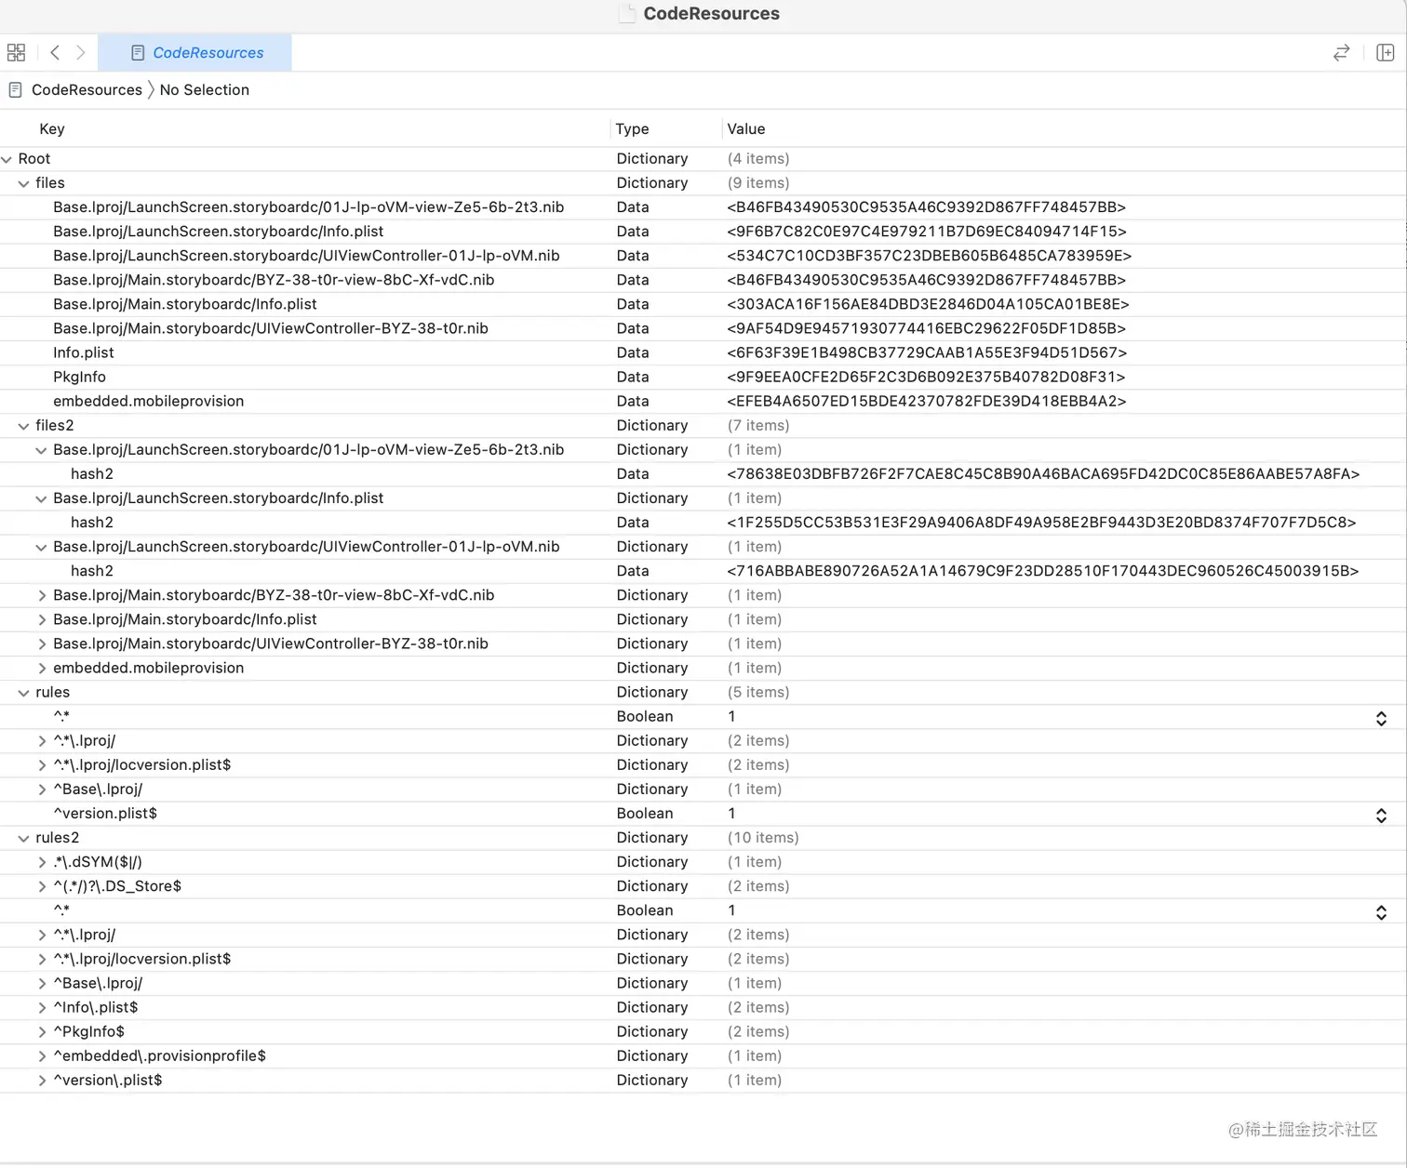Viewport: 1407px width, 1168px height.
Task: Click the CodeResources breadcrumb item
Action: click(x=87, y=90)
